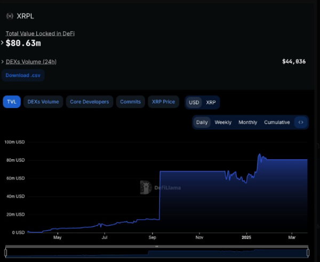Click the top-center grip of the range slider
Viewport: 320px width, 262px height.
(x=157, y=247)
